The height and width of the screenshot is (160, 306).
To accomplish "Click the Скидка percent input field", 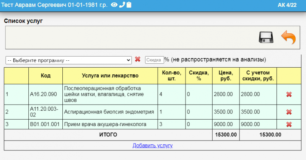I will pyautogui.click(x=154, y=60).
